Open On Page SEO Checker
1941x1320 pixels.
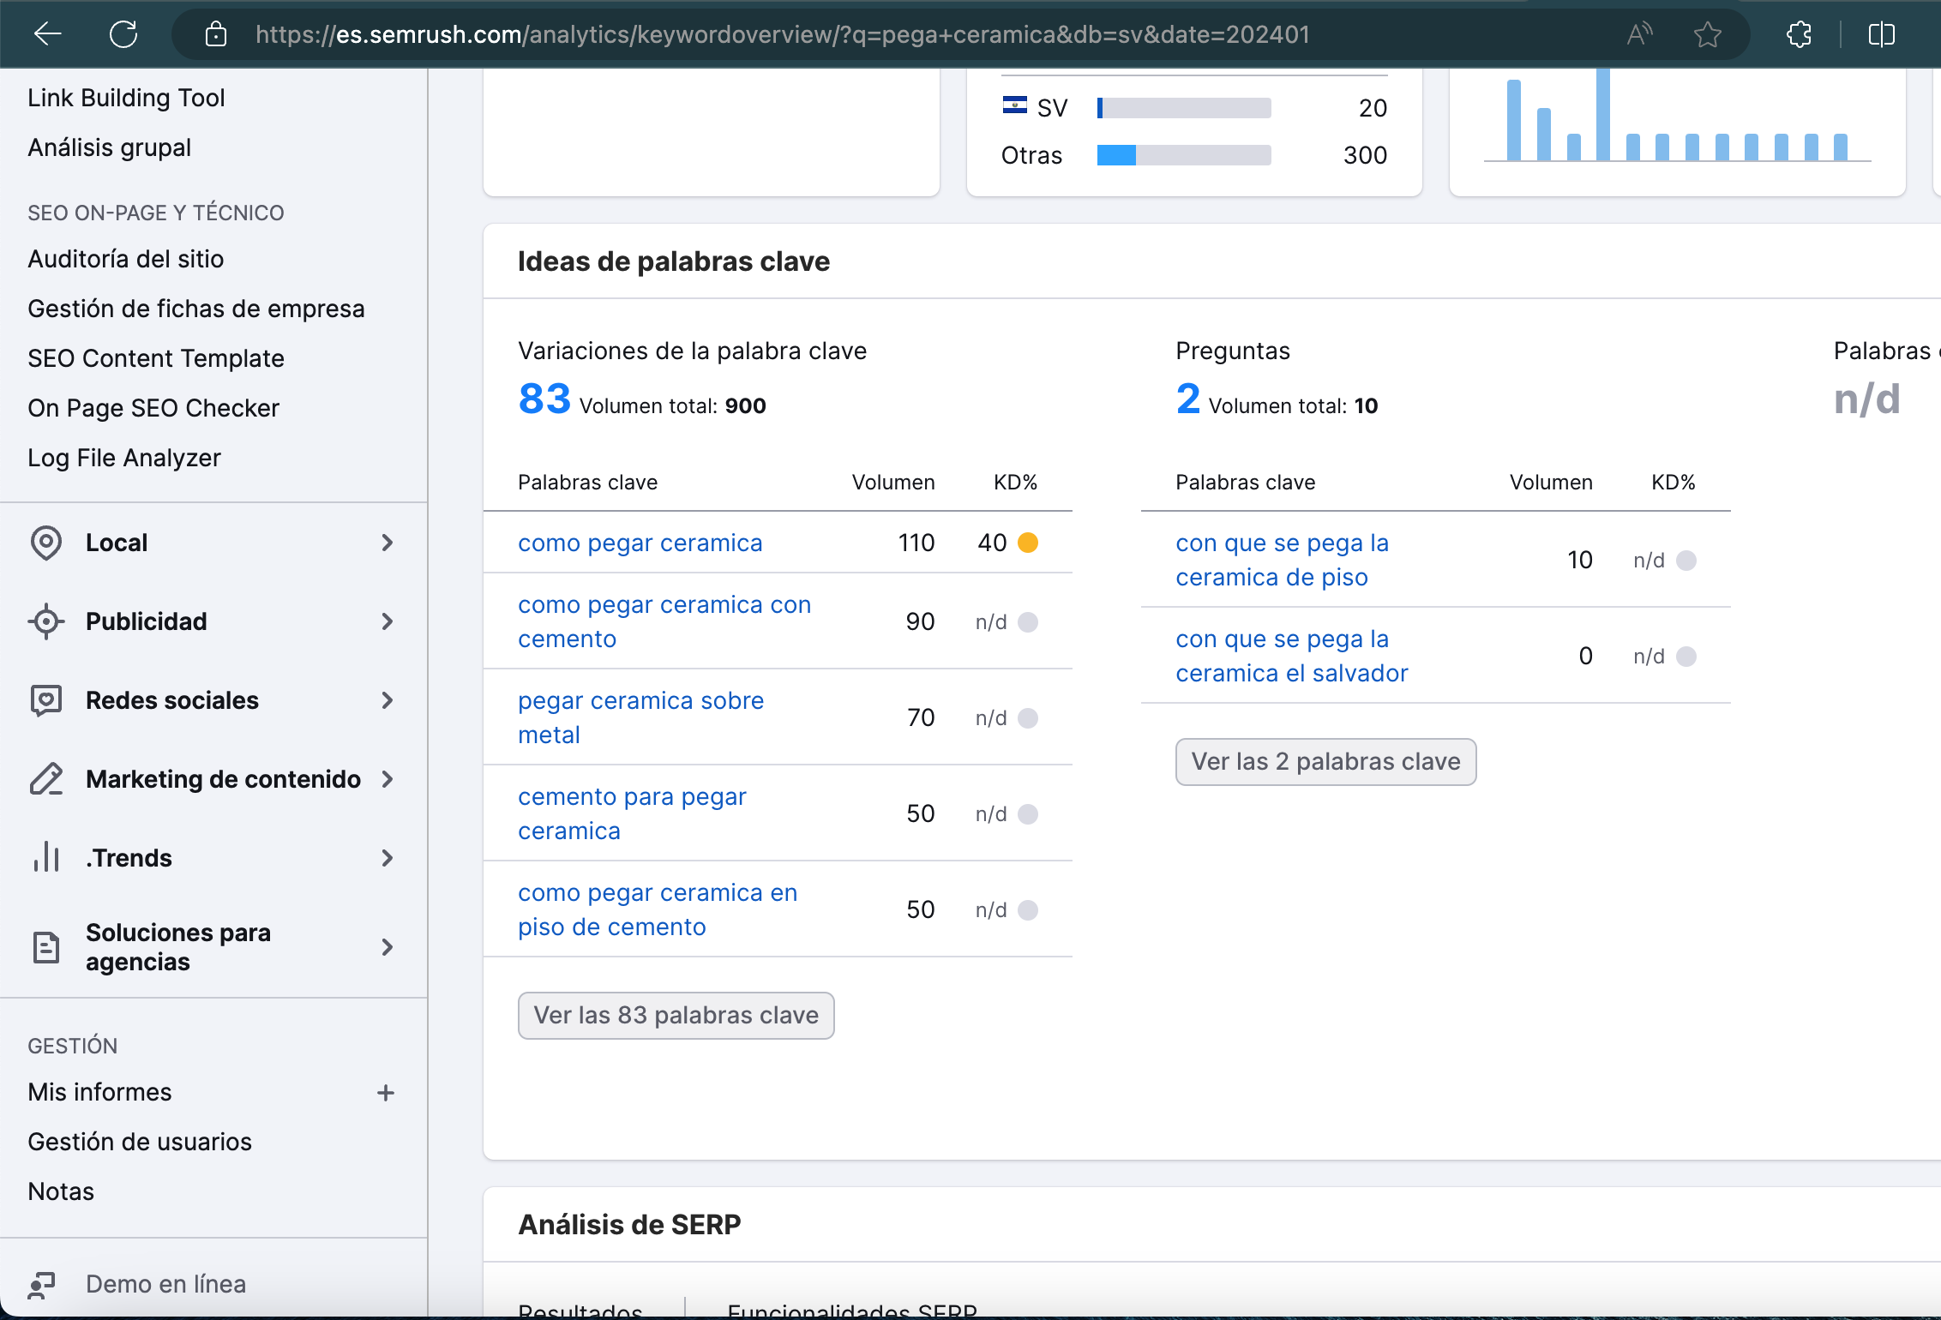pos(153,408)
